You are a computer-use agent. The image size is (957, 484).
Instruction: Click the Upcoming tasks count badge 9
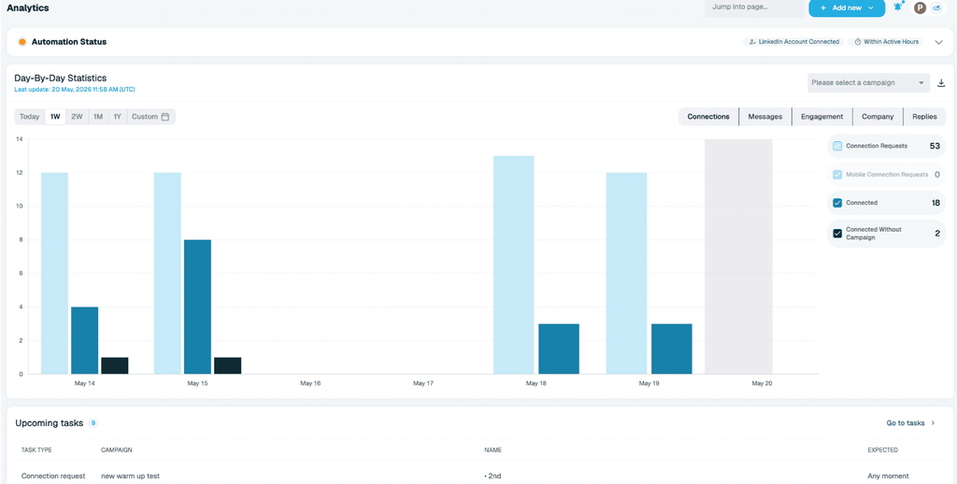click(93, 423)
